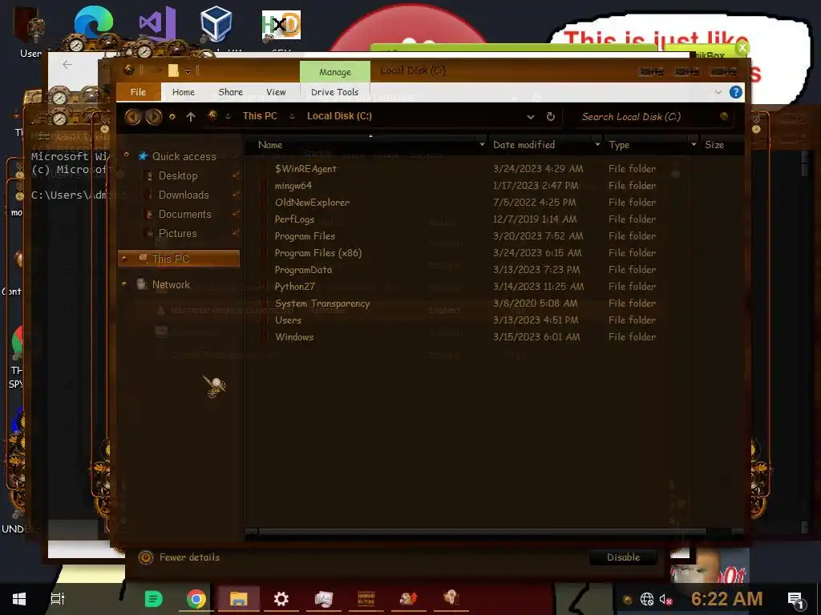Select the System Transparency folder
The width and height of the screenshot is (821, 615).
pyautogui.click(x=322, y=303)
